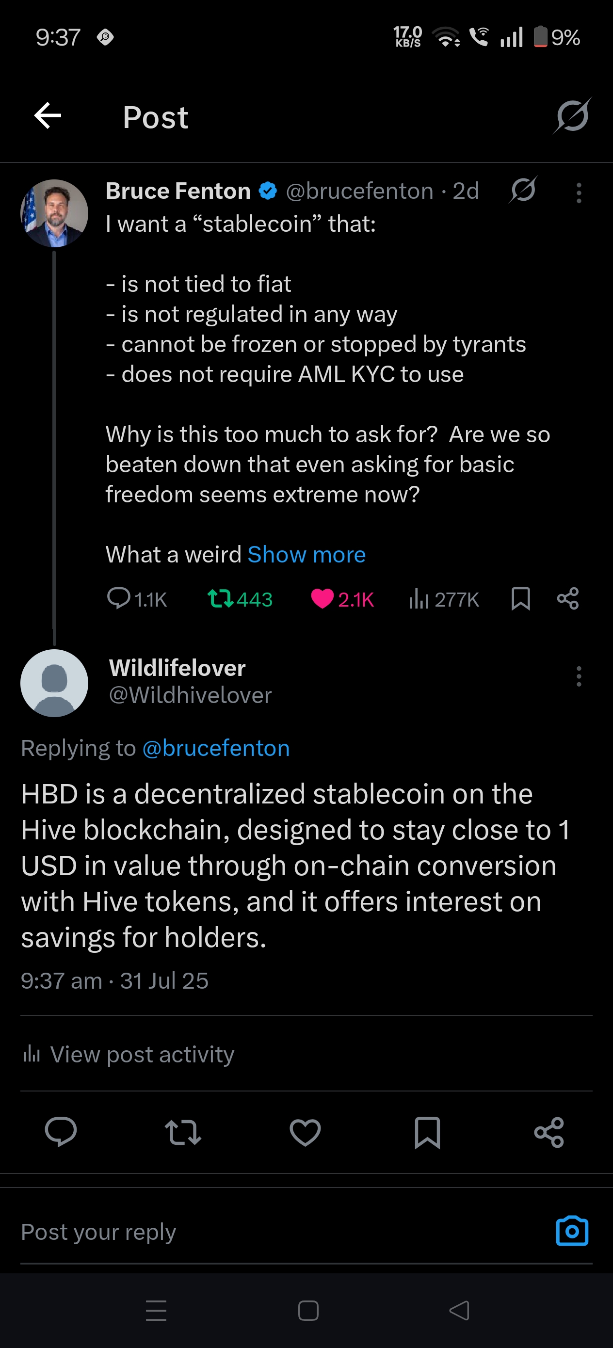Open Grok icon in the Post header

click(x=572, y=116)
